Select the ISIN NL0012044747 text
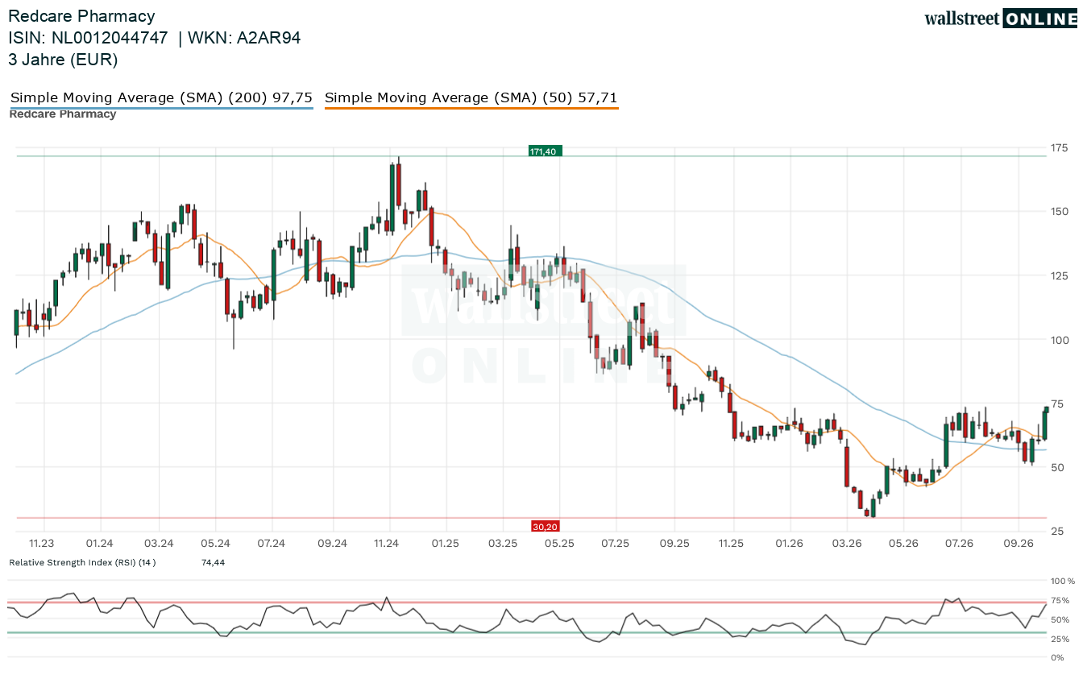 pos(89,37)
